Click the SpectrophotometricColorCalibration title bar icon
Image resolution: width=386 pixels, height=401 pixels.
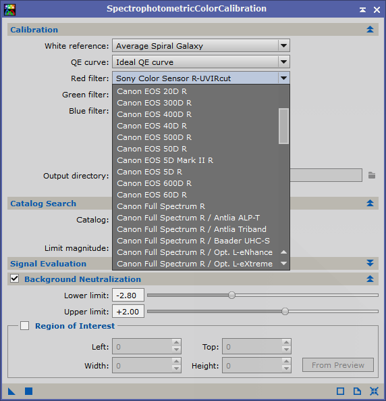click(9, 9)
